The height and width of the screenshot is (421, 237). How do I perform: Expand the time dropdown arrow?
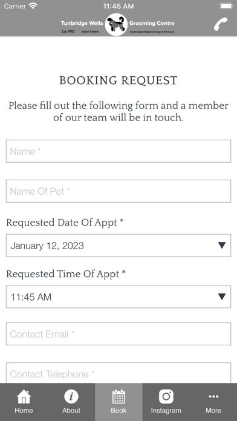click(x=222, y=296)
